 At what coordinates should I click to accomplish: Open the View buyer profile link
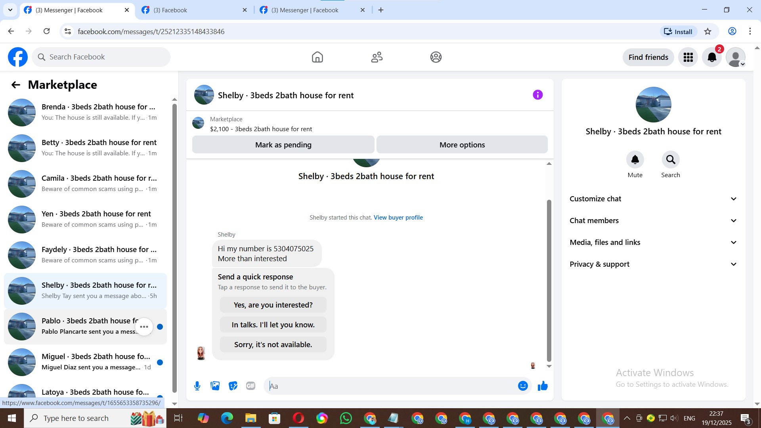point(398,218)
